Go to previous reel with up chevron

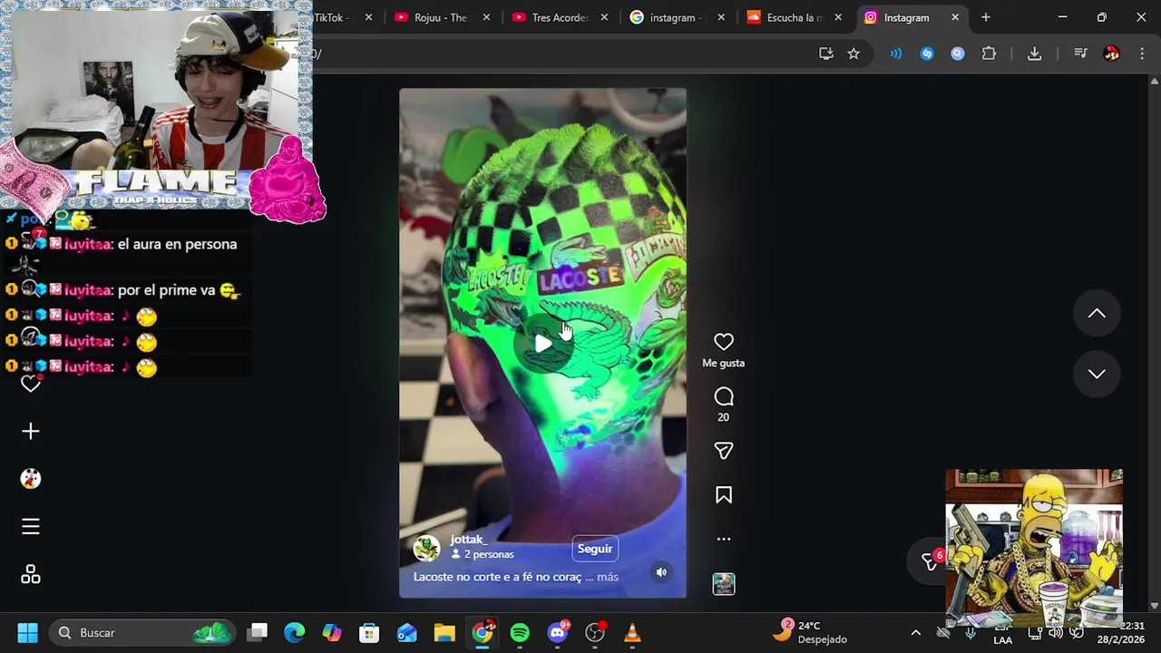[1097, 313]
